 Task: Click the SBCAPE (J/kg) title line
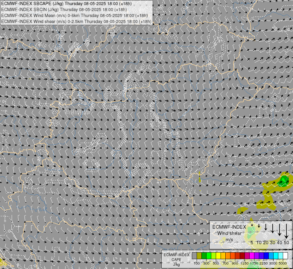click(66, 4)
